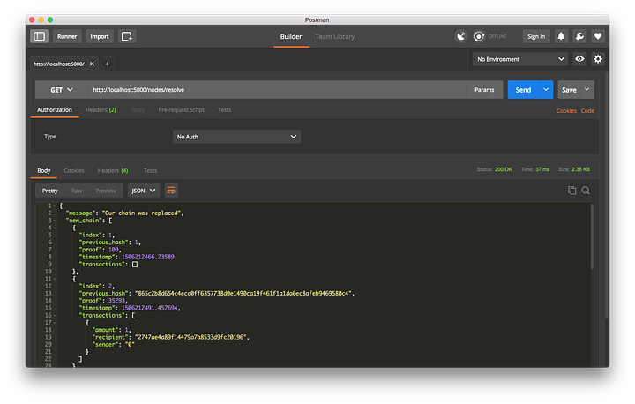635x404 pixels.
Task: Click the sync status OFFLINE icon
Action: click(x=479, y=36)
